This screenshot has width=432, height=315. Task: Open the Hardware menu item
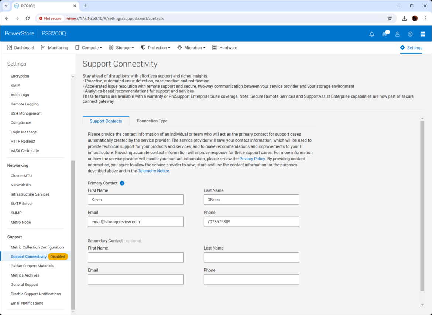pyautogui.click(x=225, y=48)
